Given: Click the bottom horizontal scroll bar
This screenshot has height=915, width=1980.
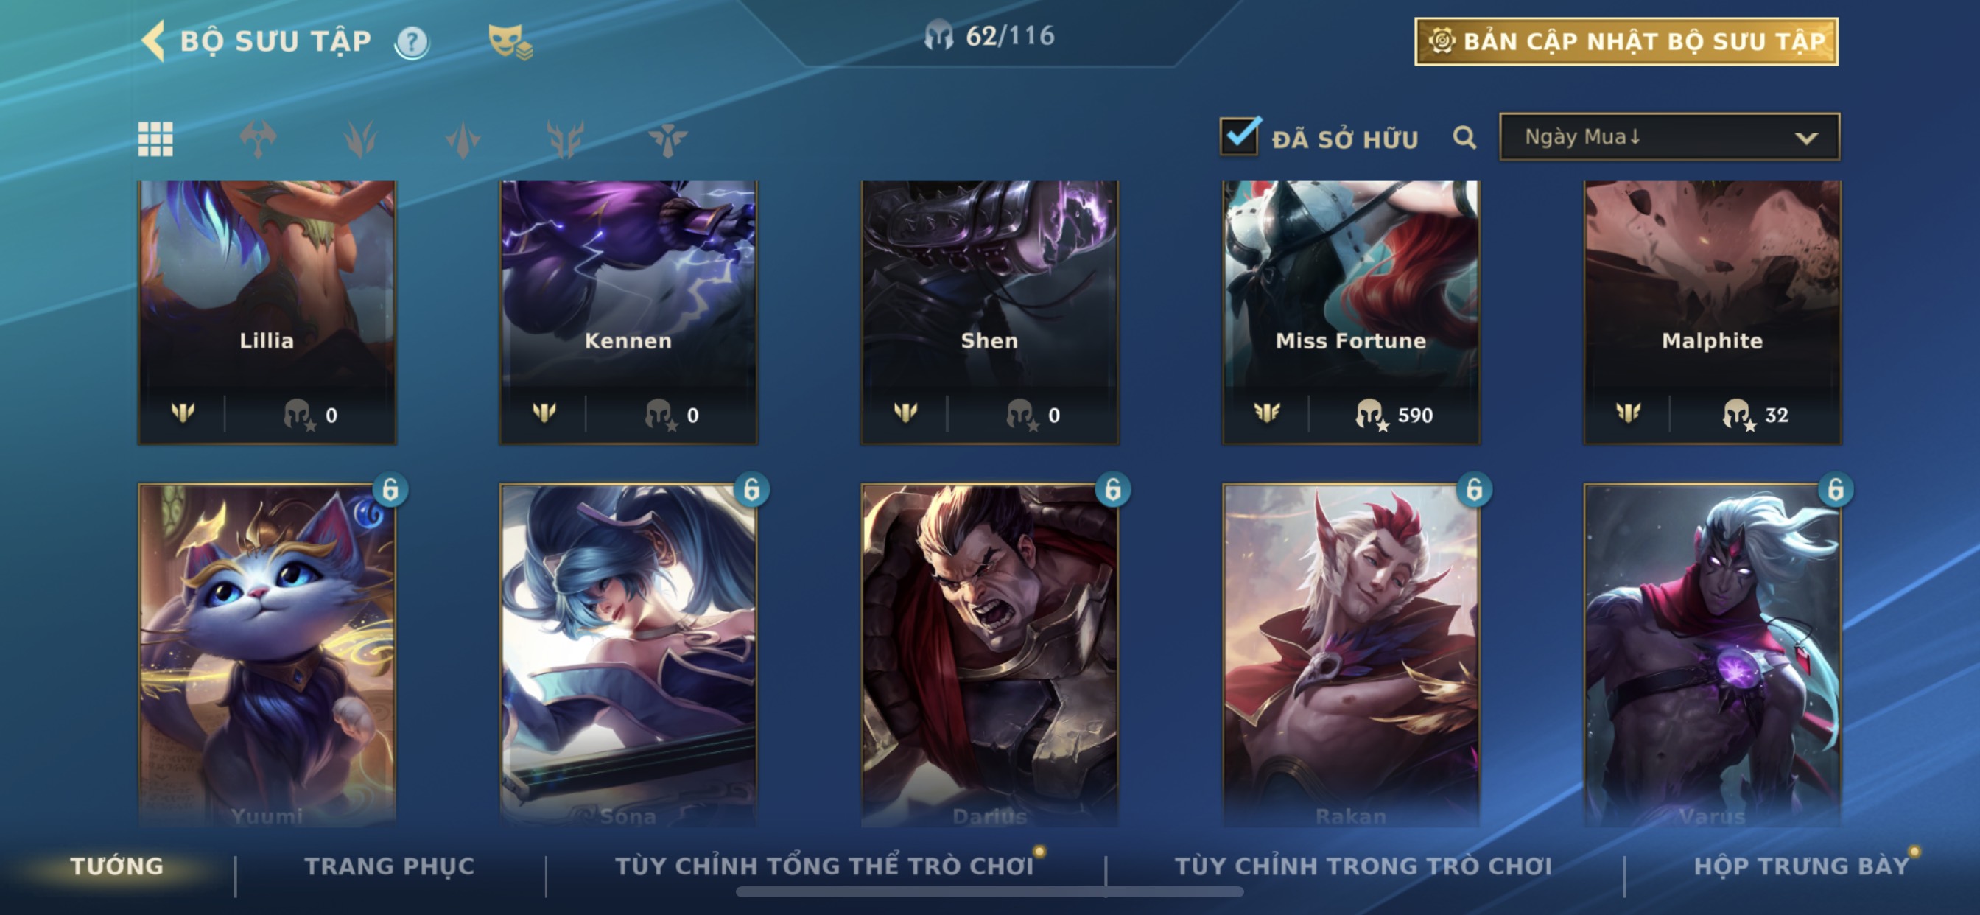Looking at the screenshot, I should (989, 892).
